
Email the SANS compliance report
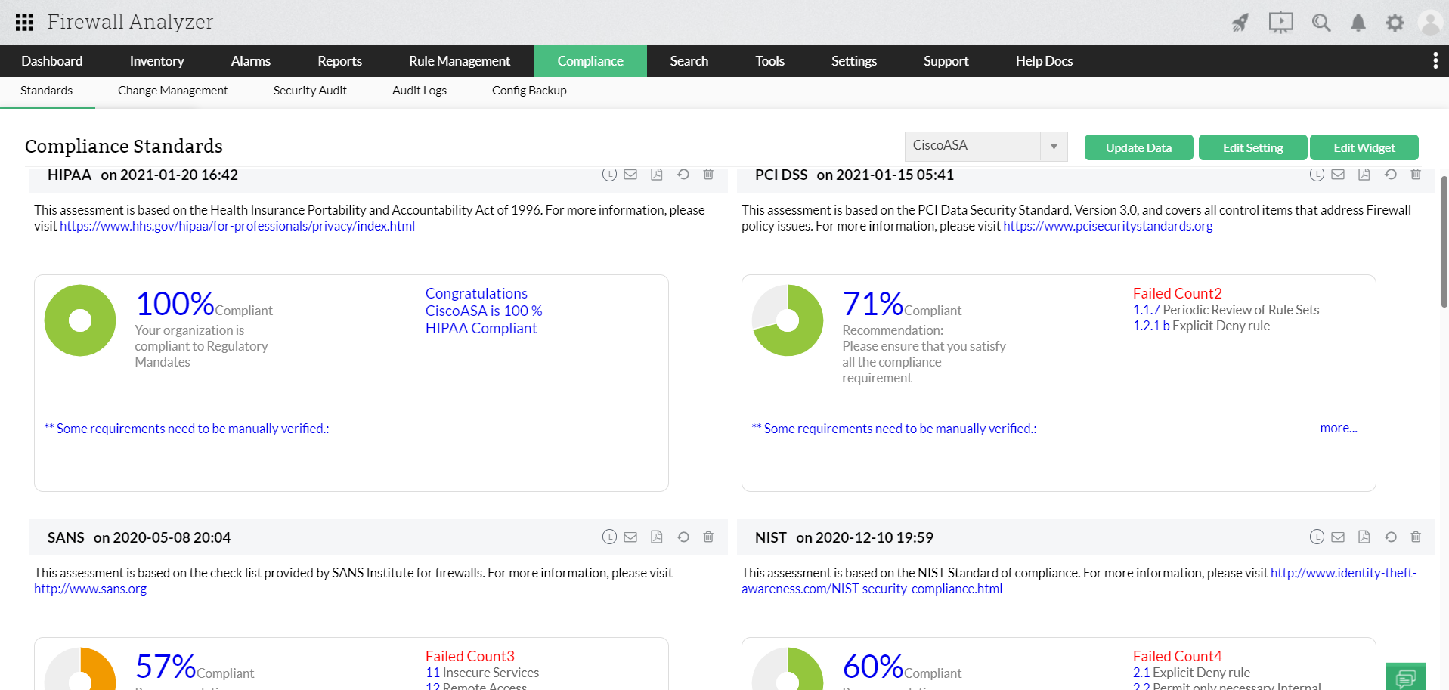point(630,537)
